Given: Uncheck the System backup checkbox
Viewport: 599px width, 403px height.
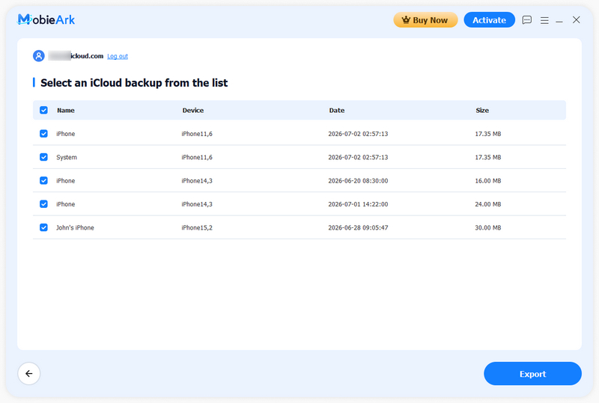Looking at the screenshot, I should [43, 157].
